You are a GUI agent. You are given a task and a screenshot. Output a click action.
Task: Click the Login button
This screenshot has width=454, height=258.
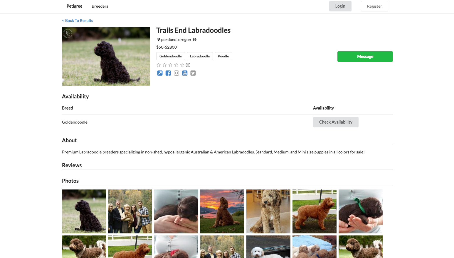(x=340, y=6)
